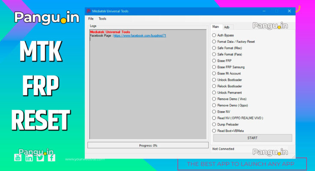
Task: Open the File menu
Action: tap(91, 19)
